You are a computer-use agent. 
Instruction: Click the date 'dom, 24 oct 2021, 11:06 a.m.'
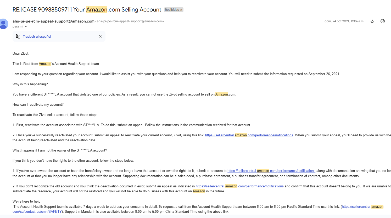pyautogui.click(x=344, y=21)
